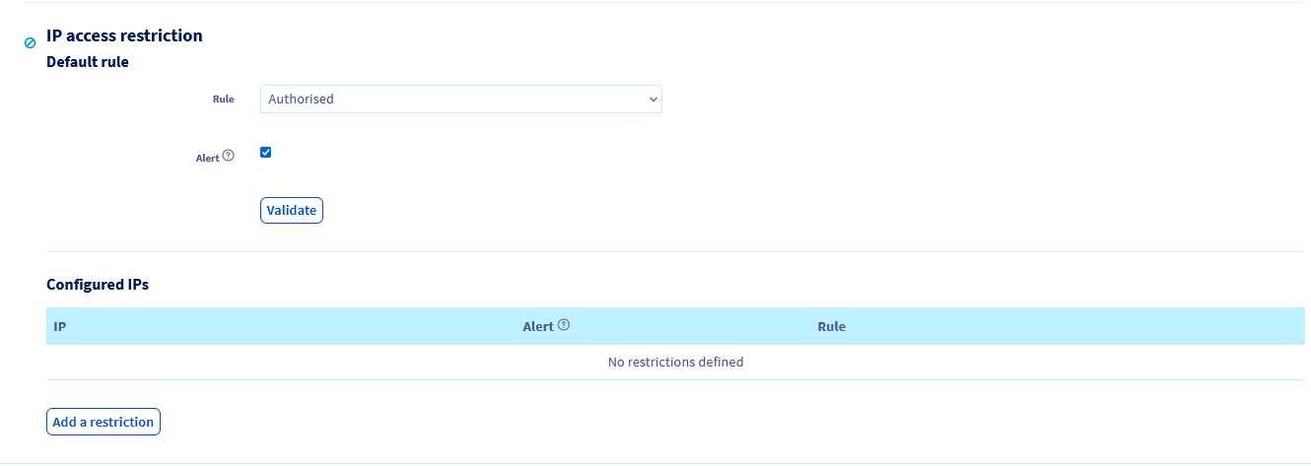Click the prohibition icon beside IP access restriction
The height and width of the screenshot is (466, 1311).
tap(30, 43)
